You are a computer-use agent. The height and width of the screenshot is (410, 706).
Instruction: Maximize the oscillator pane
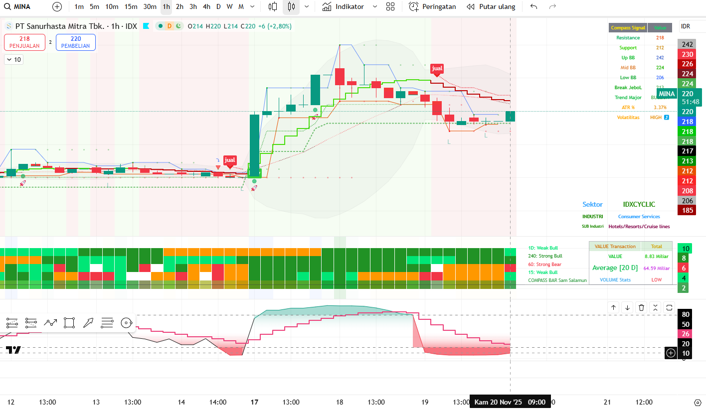pos(670,307)
